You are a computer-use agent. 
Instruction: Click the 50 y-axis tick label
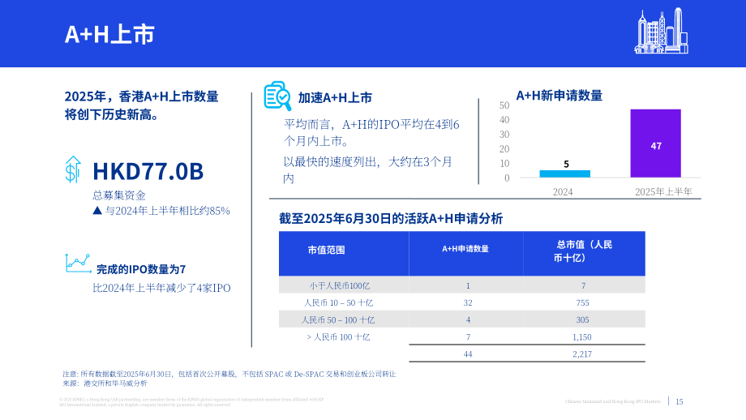(504, 105)
